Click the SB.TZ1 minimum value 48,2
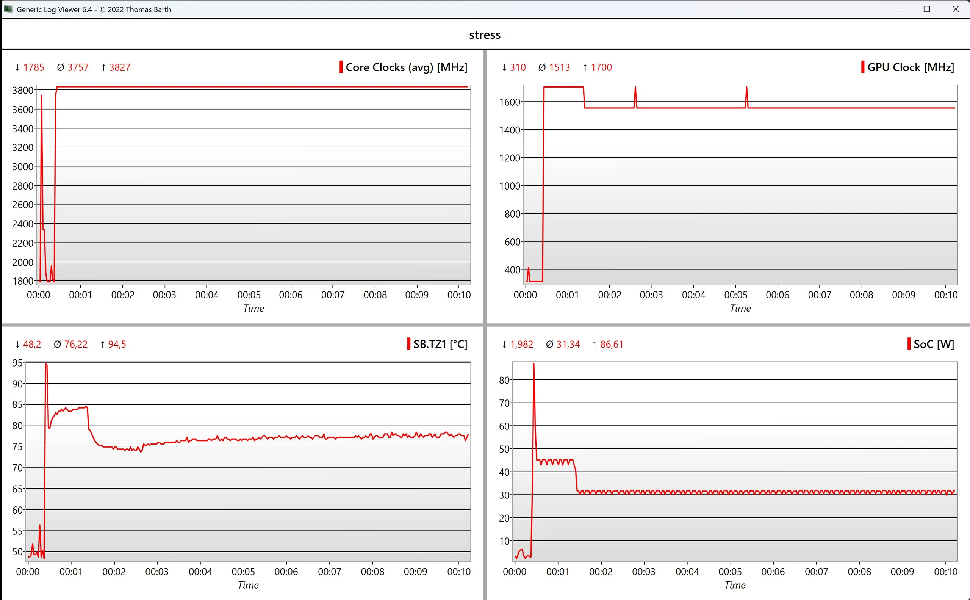This screenshot has width=970, height=600. tap(32, 344)
